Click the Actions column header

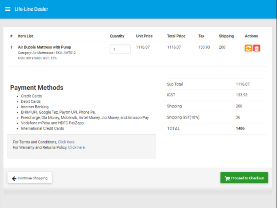251,36
